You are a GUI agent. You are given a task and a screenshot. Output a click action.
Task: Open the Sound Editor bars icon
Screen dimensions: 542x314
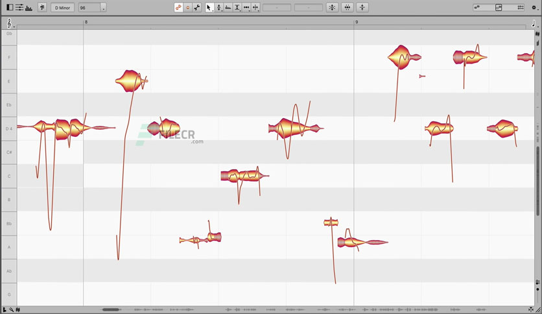click(29, 7)
